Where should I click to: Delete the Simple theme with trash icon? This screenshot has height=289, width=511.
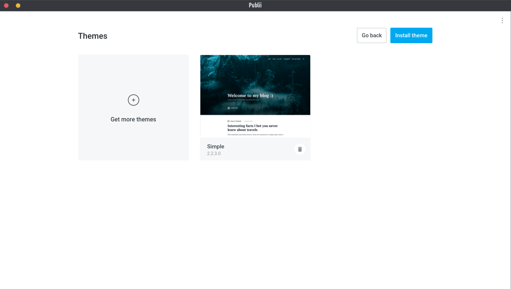300,149
